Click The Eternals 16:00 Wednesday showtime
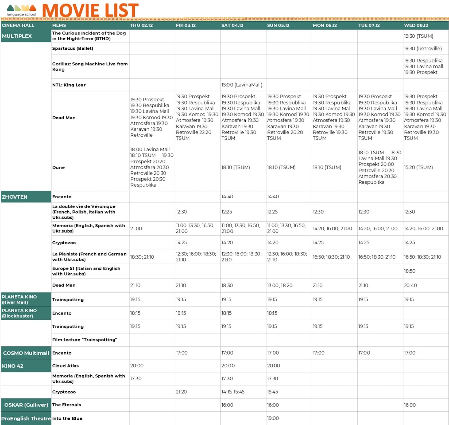Image resolution: width=449 pixels, height=425 pixels. (410, 405)
